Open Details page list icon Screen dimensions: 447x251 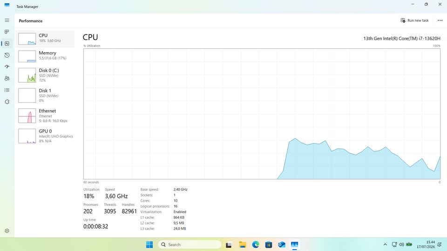click(7, 90)
